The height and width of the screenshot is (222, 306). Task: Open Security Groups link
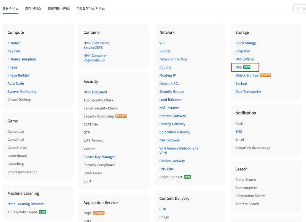(172, 91)
